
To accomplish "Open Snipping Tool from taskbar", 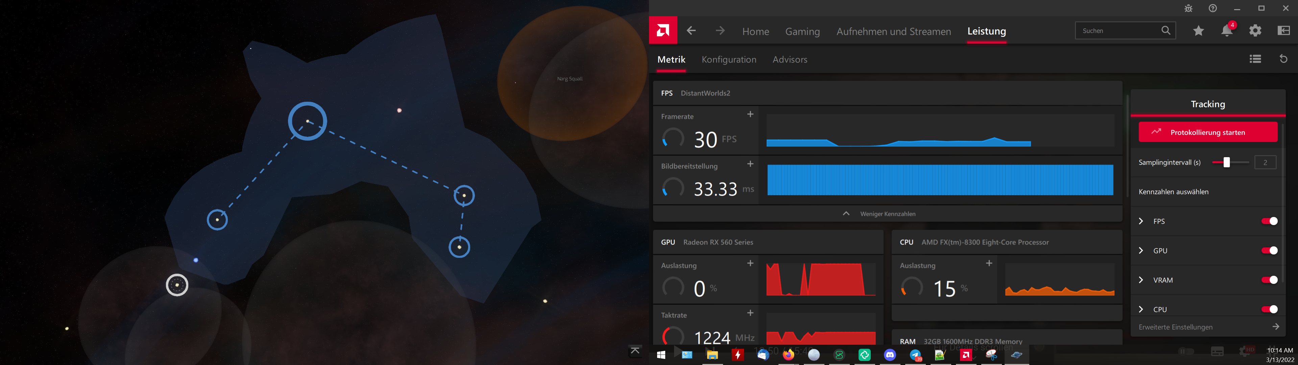I will pyautogui.click(x=992, y=355).
